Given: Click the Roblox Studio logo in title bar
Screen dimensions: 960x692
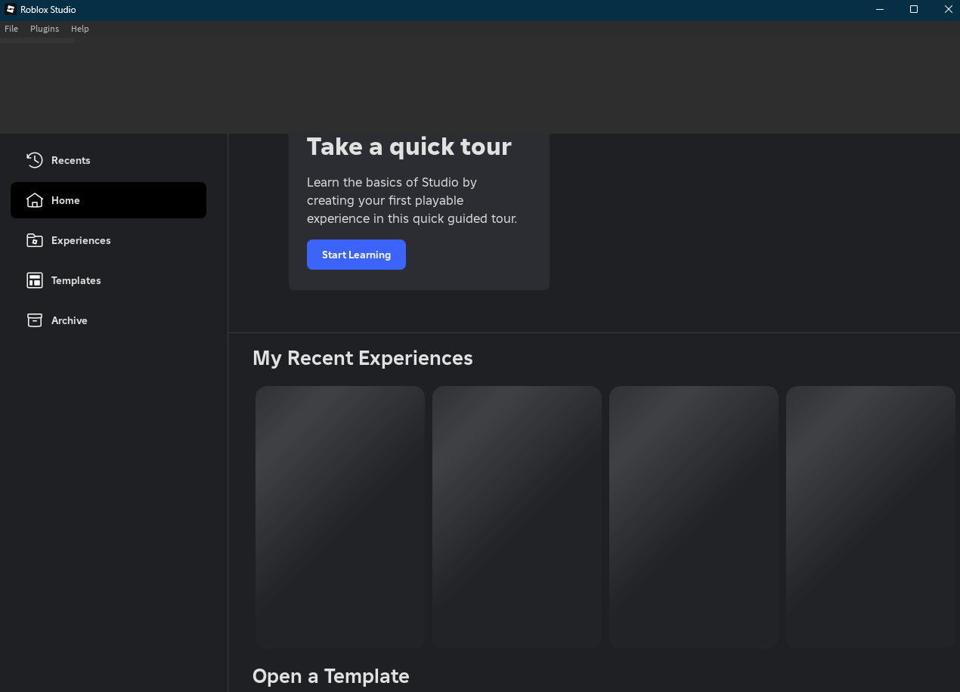Looking at the screenshot, I should 11,10.
